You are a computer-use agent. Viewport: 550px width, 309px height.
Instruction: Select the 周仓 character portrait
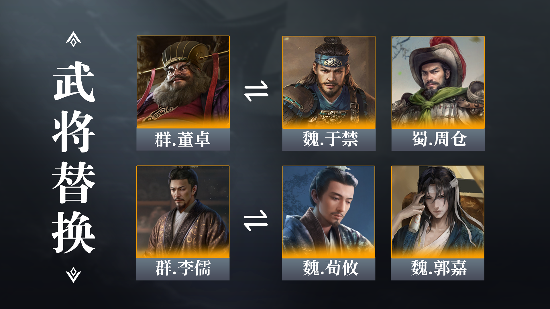point(438,82)
